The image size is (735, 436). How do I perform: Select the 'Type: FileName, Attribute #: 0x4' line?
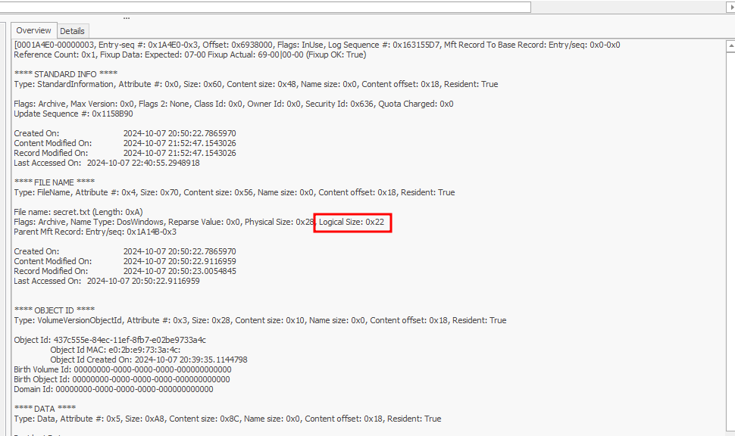click(234, 192)
